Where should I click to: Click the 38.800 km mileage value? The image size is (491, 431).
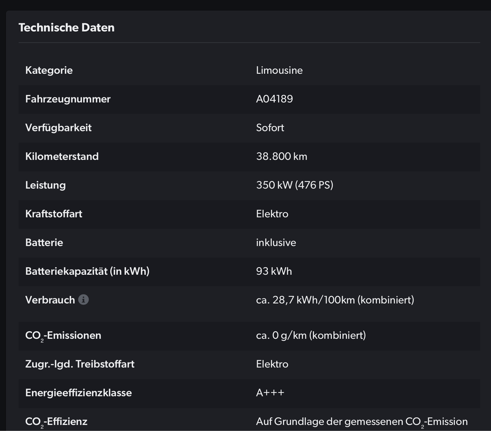(x=281, y=157)
